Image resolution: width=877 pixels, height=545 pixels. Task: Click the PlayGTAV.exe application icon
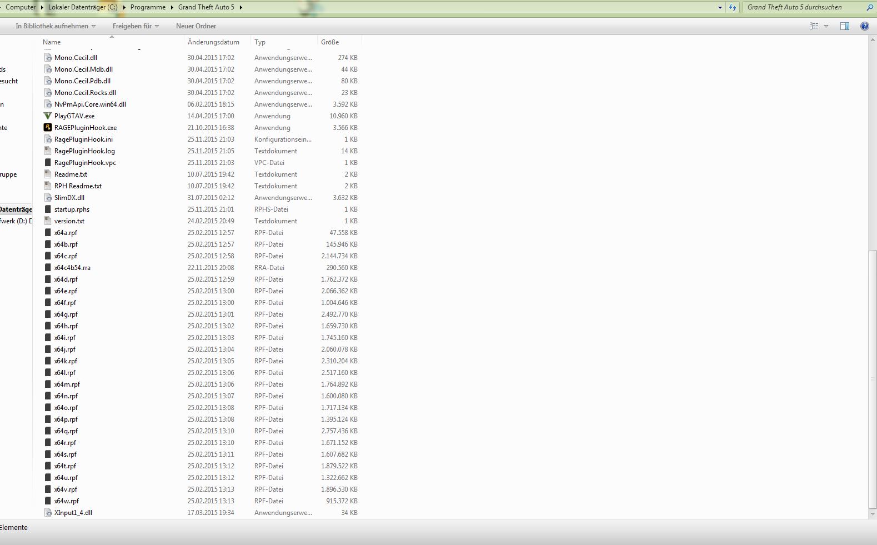(x=48, y=116)
